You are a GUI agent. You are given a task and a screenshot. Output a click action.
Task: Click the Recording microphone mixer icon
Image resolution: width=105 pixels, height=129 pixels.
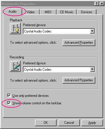[x=15, y=66]
